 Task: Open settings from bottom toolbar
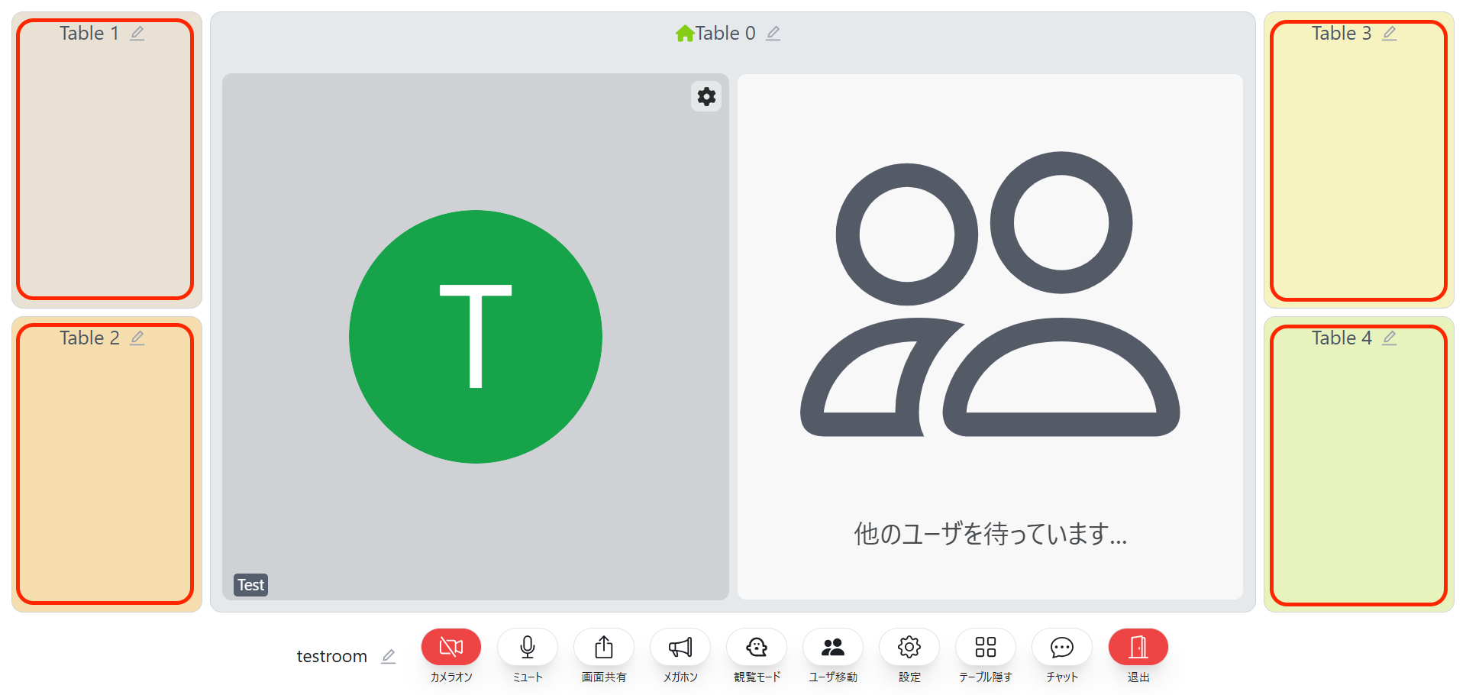909,648
